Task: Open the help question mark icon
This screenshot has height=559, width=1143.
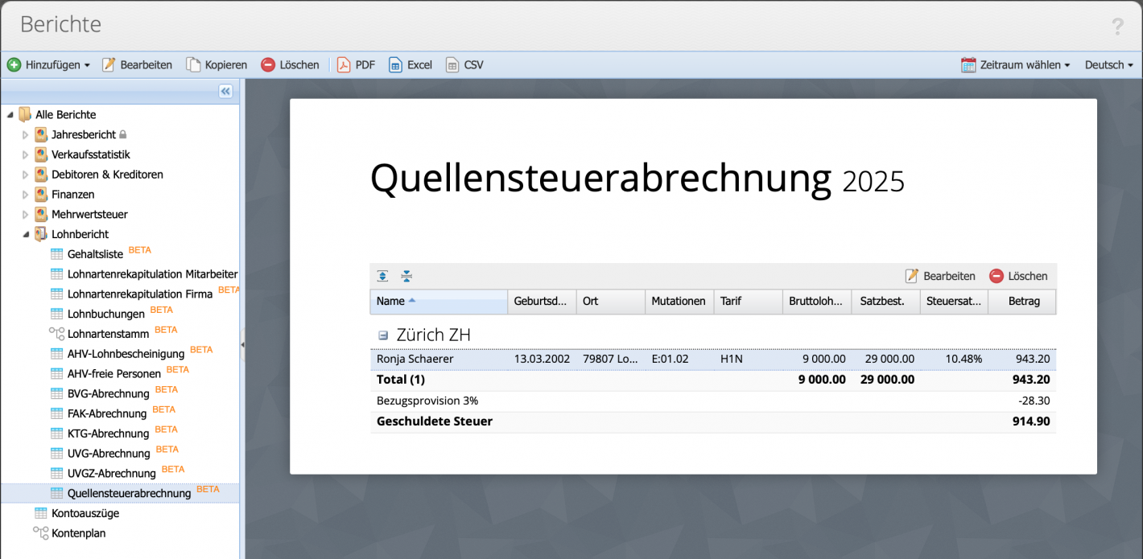Action: pyautogui.click(x=1117, y=26)
